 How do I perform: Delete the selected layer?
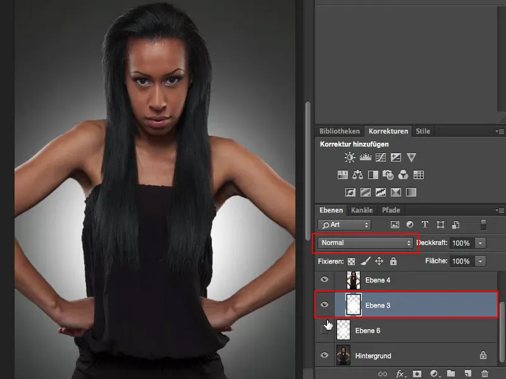coord(484,373)
